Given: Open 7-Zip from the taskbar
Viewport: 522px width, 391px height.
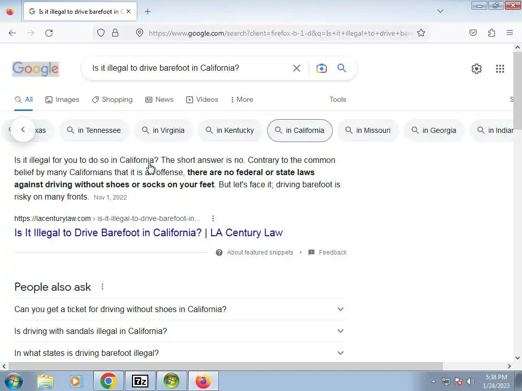Looking at the screenshot, I should coord(140,381).
